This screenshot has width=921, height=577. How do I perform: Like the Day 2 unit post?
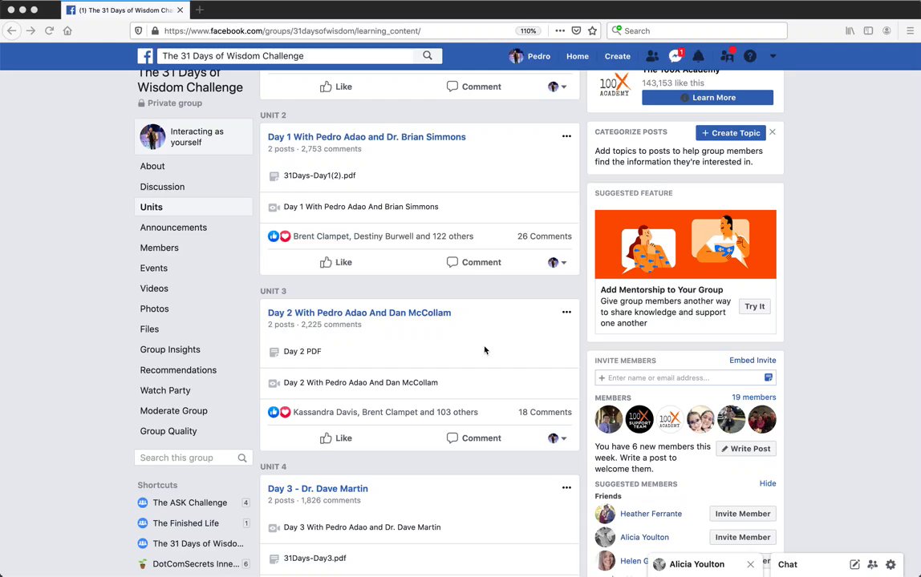pyautogui.click(x=336, y=438)
